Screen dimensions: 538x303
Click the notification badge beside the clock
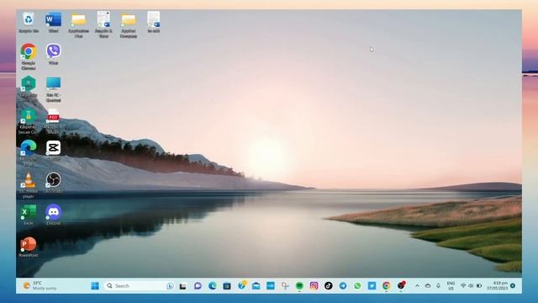tap(513, 286)
